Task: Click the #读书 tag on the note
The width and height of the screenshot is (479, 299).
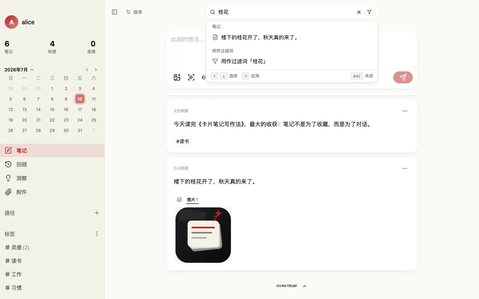Action: 183,141
